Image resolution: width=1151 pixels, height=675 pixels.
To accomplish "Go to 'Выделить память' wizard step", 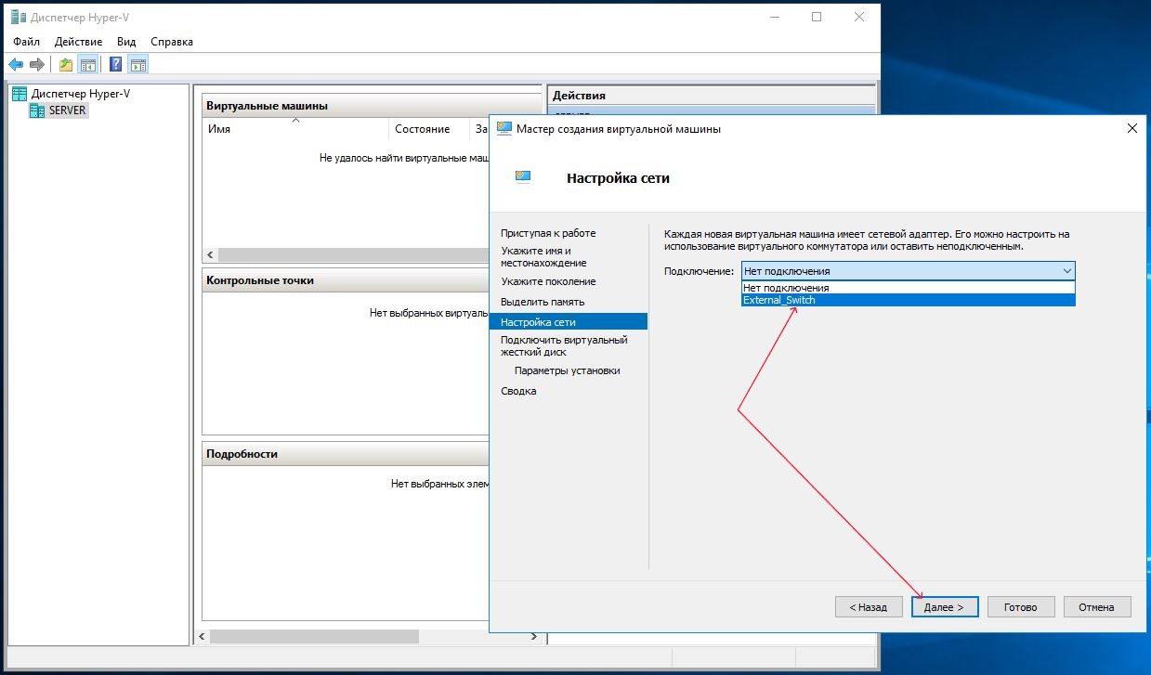I will [x=543, y=302].
